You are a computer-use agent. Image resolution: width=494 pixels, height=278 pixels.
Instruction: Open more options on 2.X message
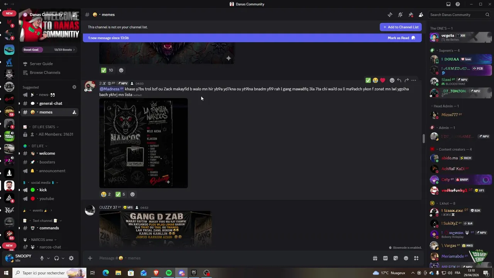tap(414, 80)
